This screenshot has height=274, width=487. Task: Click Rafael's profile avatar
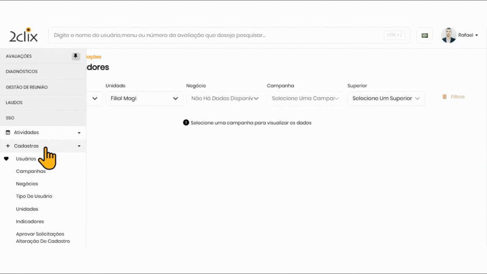click(x=449, y=35)
